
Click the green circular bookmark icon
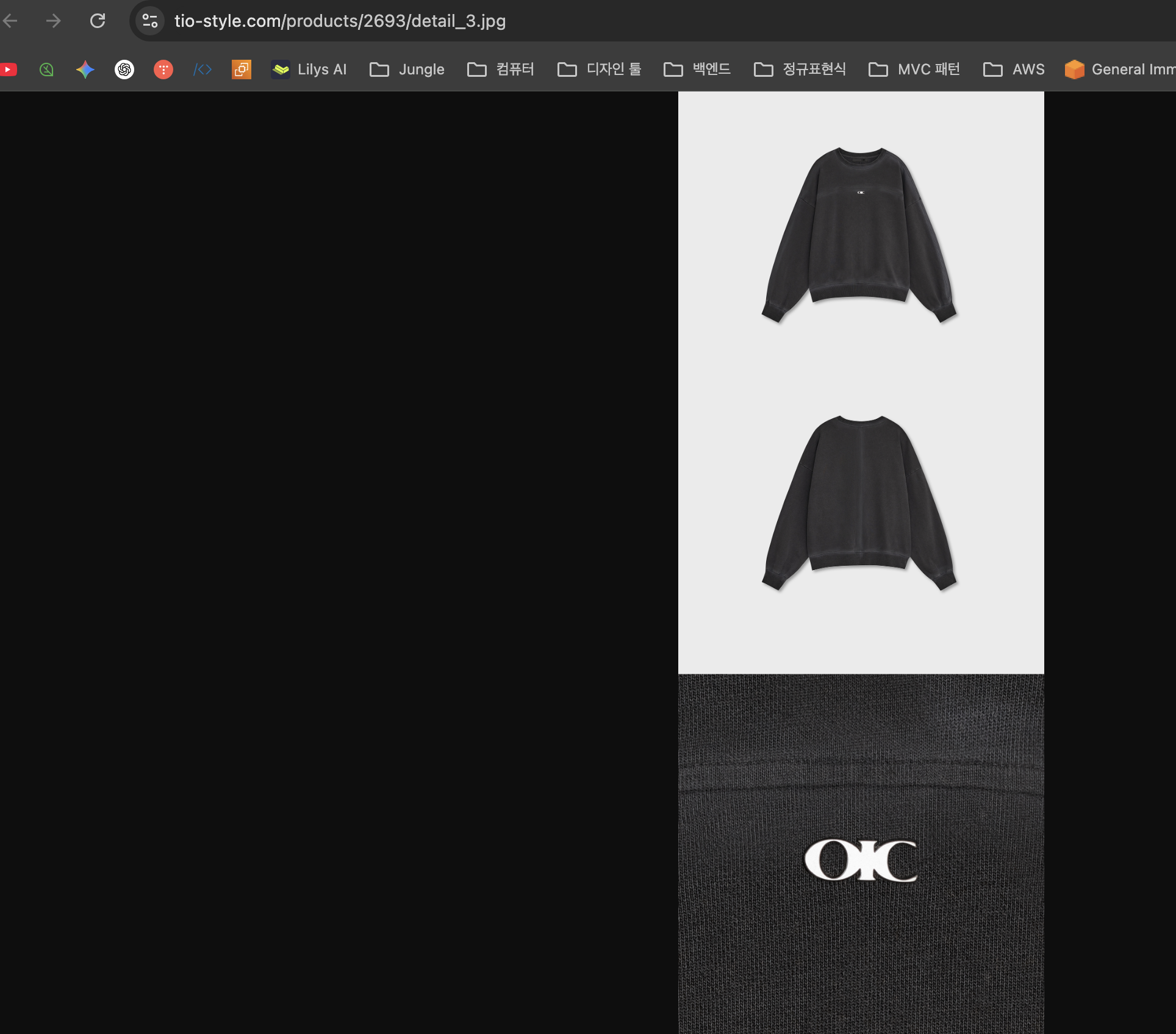click(46, 69)
